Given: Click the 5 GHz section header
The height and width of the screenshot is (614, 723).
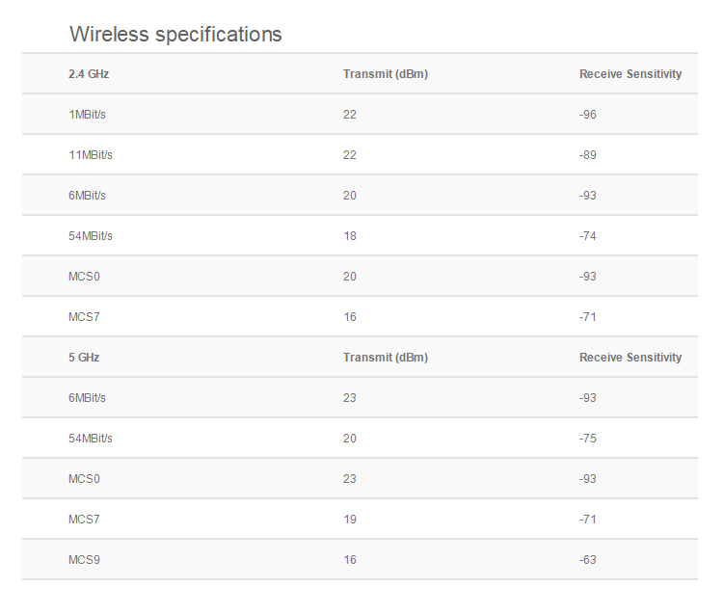Looking at the screenshot, I should click(84, 358).
